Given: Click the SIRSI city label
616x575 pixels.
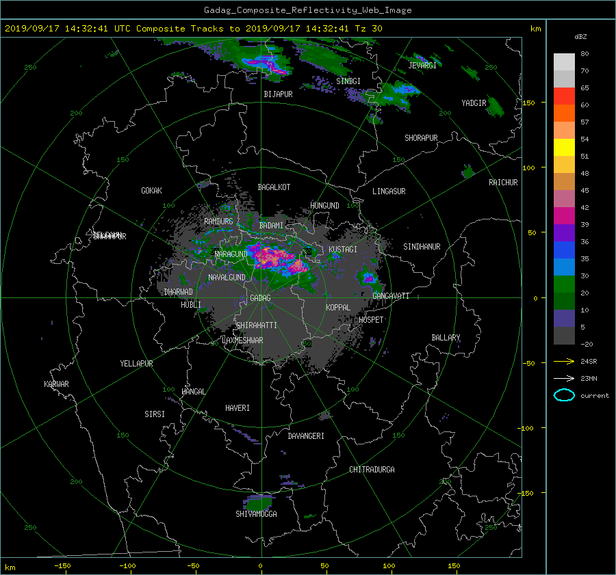Looking at the screenshot, I should click(x=155, y=414).
